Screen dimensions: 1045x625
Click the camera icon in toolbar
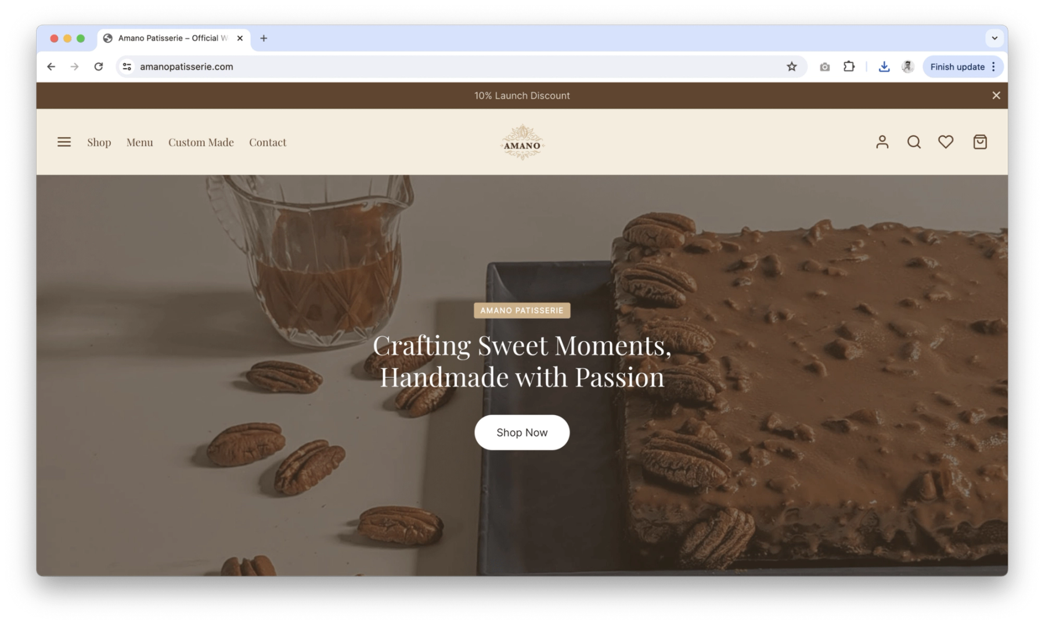point(824,67)
